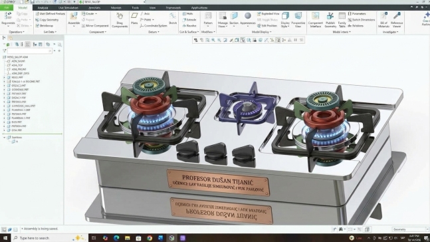Switch to the Framework tab

point(173,8)
